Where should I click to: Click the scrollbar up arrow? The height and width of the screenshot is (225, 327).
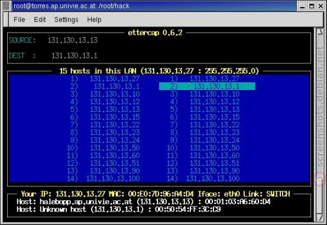click(320, 32)
